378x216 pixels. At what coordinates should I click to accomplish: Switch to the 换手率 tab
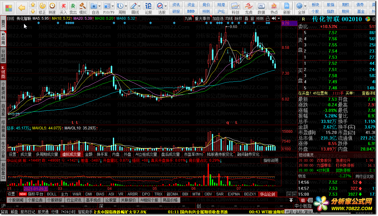102,154
